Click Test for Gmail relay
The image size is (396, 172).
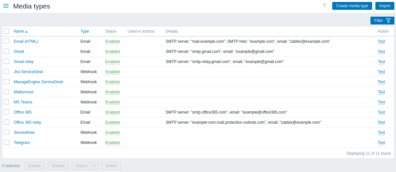[x=381, y=62]
